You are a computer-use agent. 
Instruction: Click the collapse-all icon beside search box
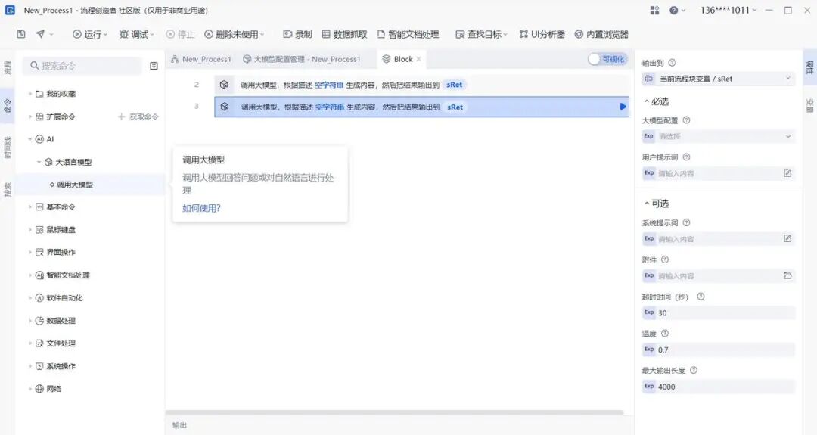pos(154,66)
